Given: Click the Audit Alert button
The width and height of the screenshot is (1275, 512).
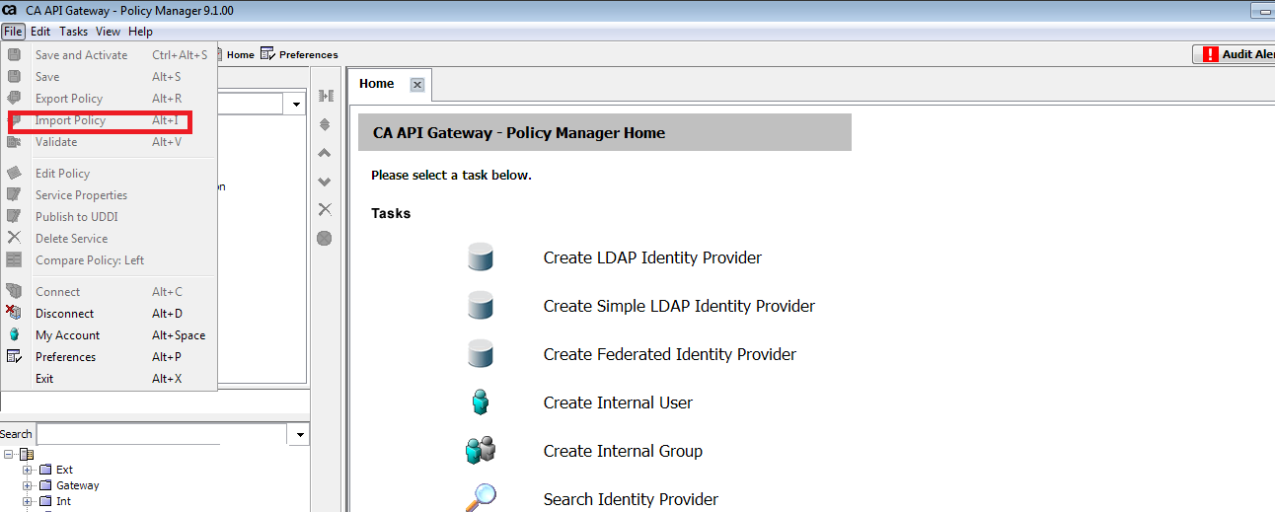Looking at the screenshot, I should coord(1235,54).
